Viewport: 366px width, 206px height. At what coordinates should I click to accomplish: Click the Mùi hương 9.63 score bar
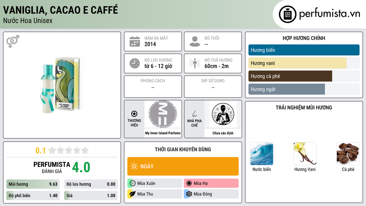pos(33,184)
